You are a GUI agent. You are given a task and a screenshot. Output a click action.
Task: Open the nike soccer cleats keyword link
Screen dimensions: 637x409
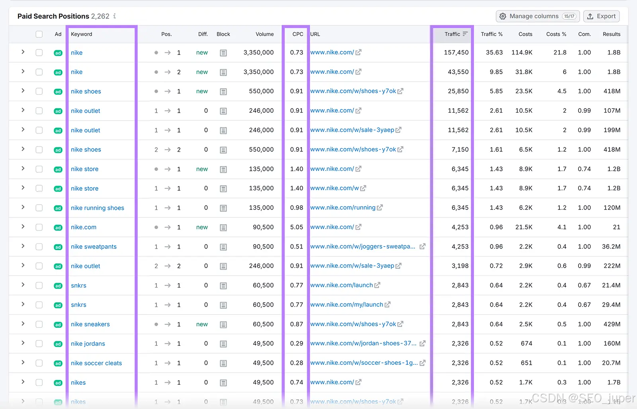click(x=96, y=363)
